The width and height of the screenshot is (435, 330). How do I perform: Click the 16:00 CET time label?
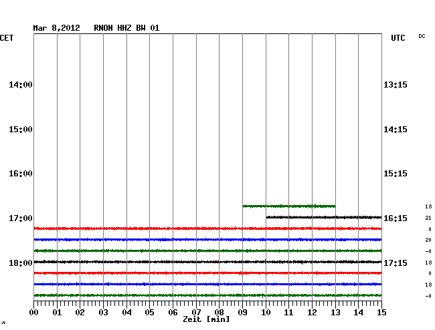click(x=21, y=174)
